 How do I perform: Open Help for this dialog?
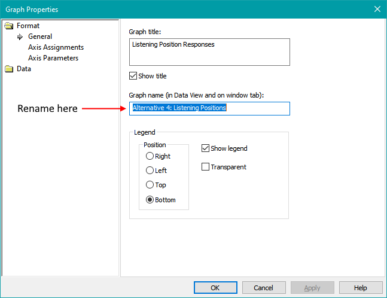tap(361, 288)
